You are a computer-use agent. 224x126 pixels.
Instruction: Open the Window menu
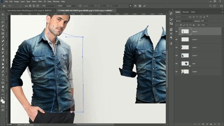tap(56, 1)
